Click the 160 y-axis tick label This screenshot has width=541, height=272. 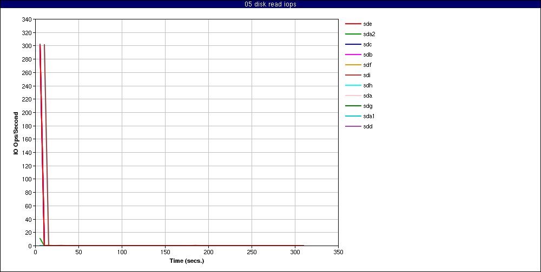(x=27, y=139)
